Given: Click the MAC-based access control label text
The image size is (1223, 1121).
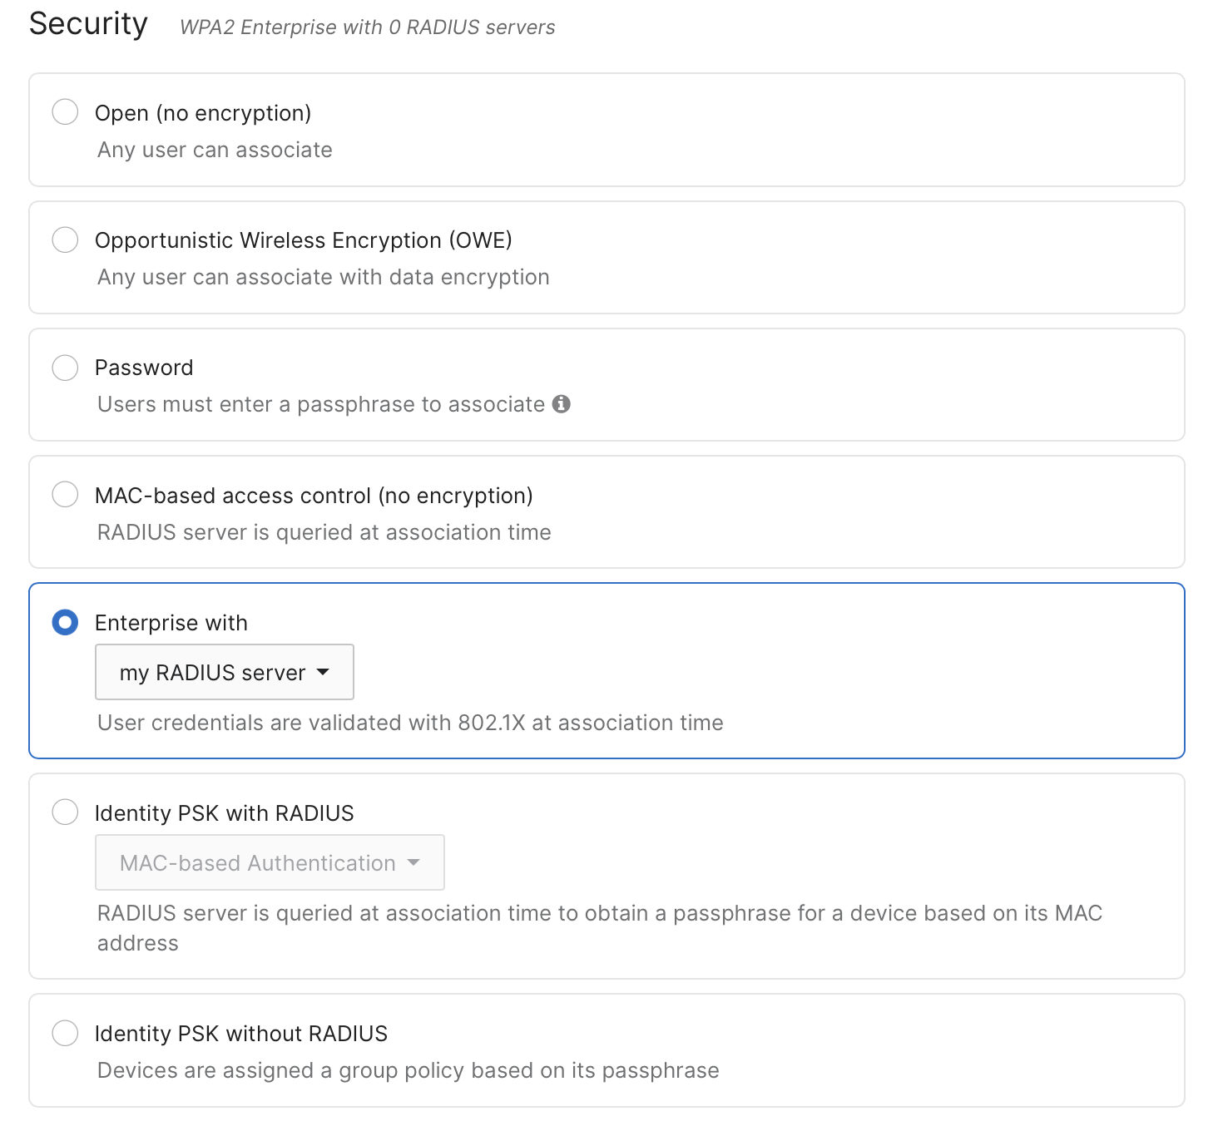Looking at the screenshot, I should 314,496.
